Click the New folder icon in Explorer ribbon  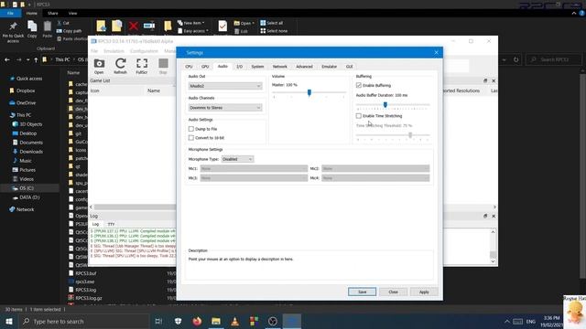pyautogui.click(x=168, y=27)
